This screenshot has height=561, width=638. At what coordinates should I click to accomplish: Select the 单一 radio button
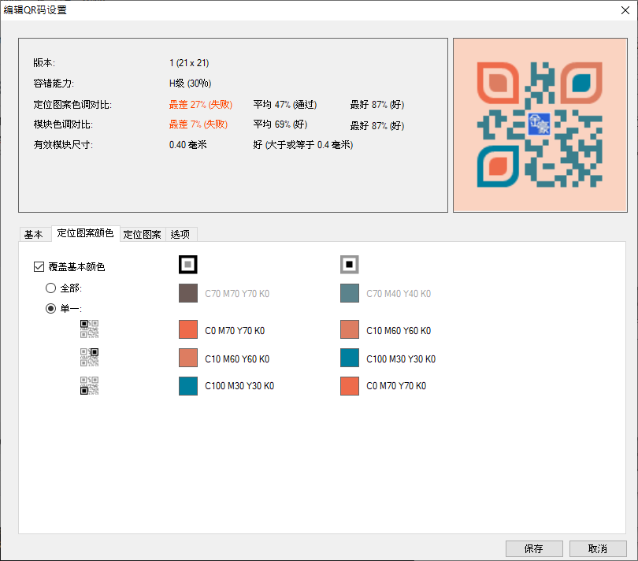50,309
